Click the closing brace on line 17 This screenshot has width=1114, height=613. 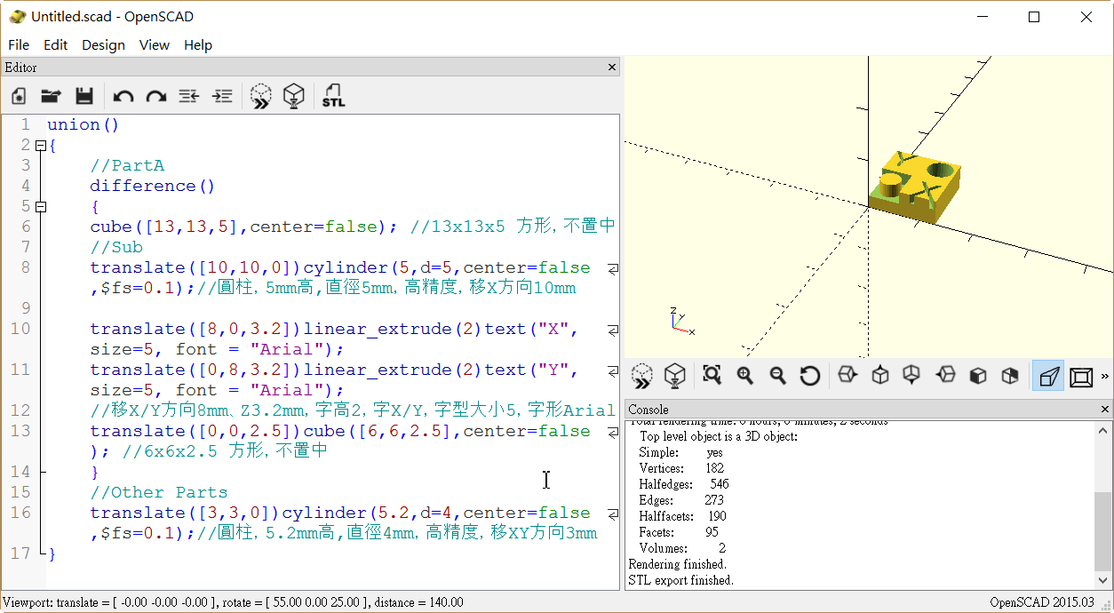point(52,554)
